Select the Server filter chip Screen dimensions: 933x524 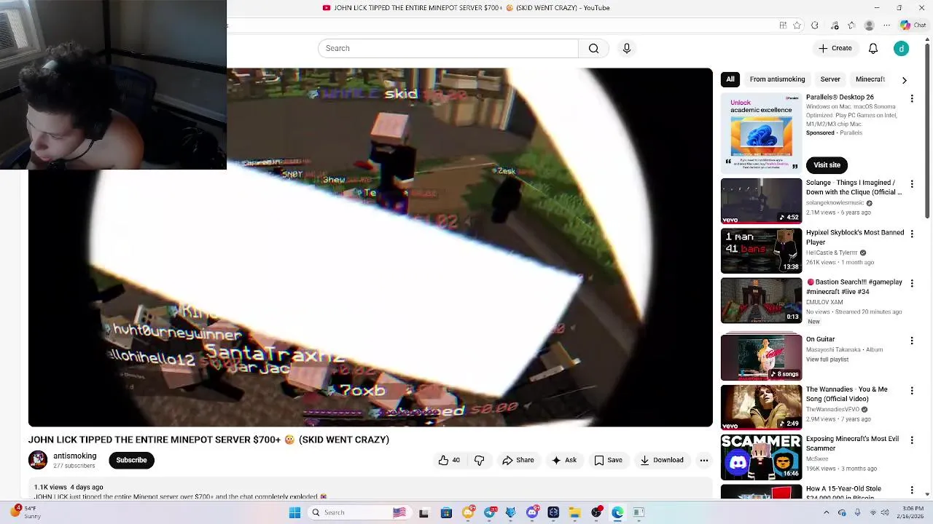tap(830, 79)
